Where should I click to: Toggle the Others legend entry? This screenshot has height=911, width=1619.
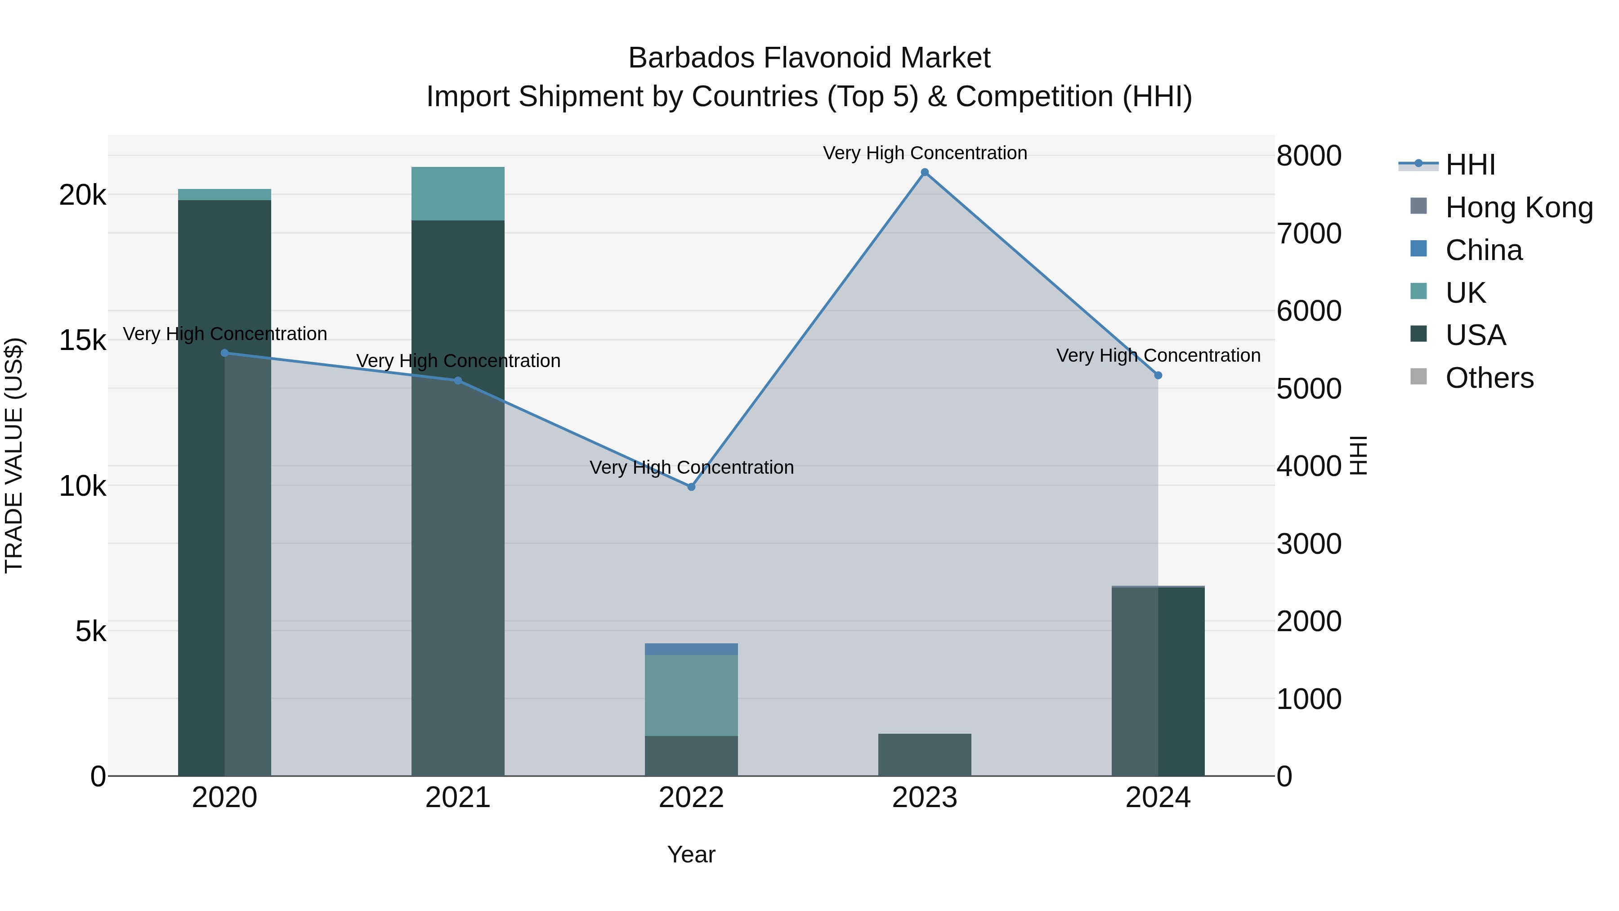pyautogui.click(x=1471, y=377)
